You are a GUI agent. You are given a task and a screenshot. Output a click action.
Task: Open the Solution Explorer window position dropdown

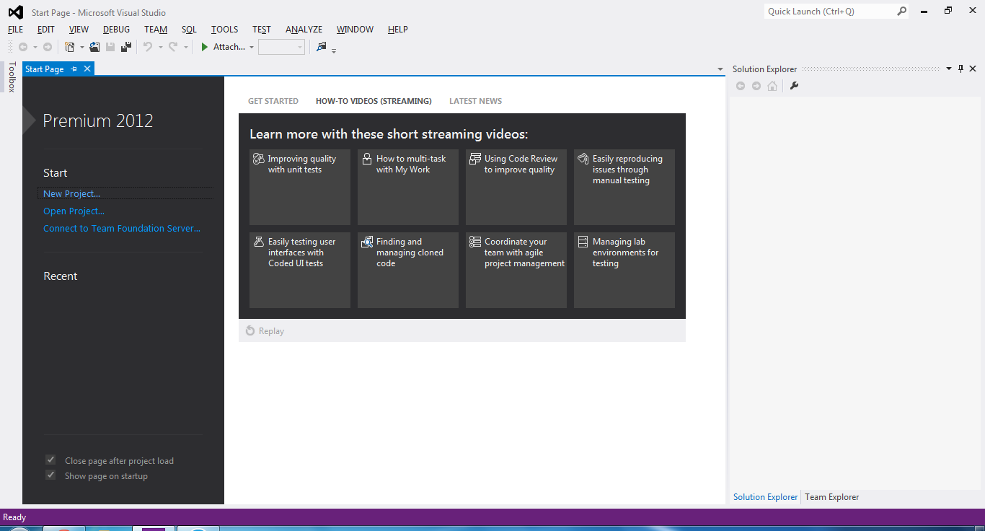click(x=948, y=69)
